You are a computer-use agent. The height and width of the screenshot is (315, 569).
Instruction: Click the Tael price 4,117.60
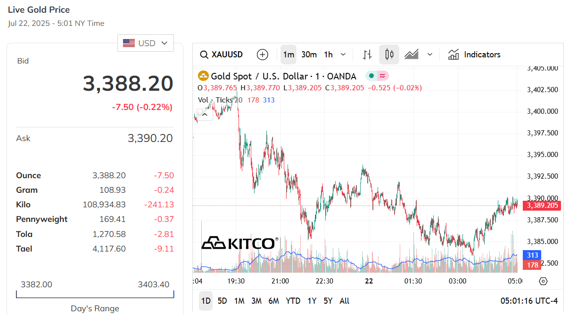coord(109,249)
